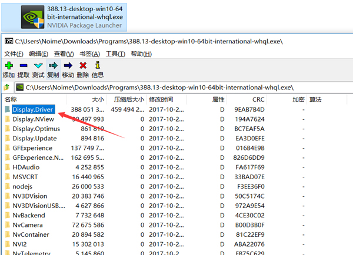
Task: Click the Extract (提取) minus icon
Action: point(24,65)
